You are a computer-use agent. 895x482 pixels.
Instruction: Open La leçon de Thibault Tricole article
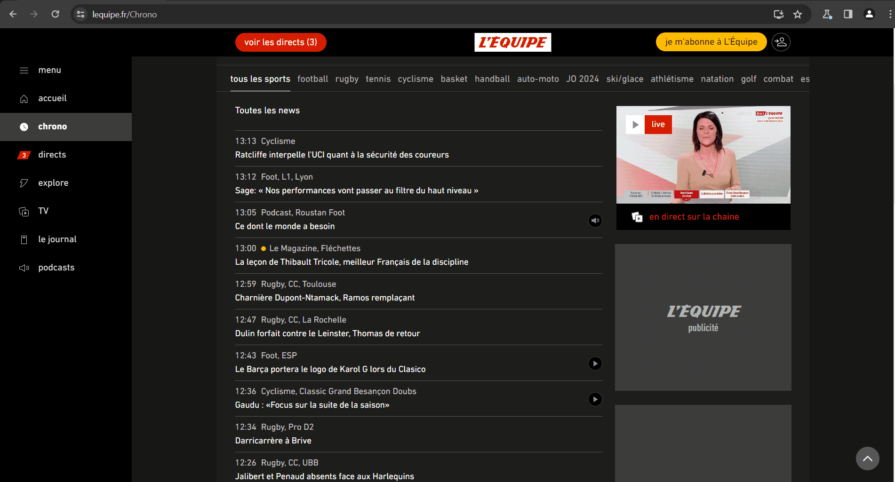click(x=352, y=262)
